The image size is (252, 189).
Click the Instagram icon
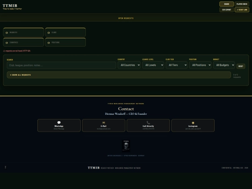(193, 123)
